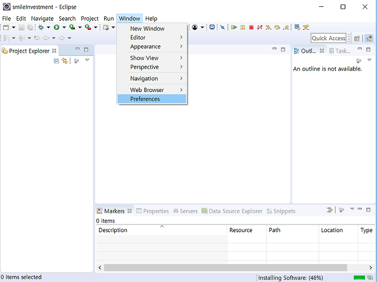The width and height of the screenshot is (377, 282).
Task: Click the Coverage launch icon
Action: 72,27
